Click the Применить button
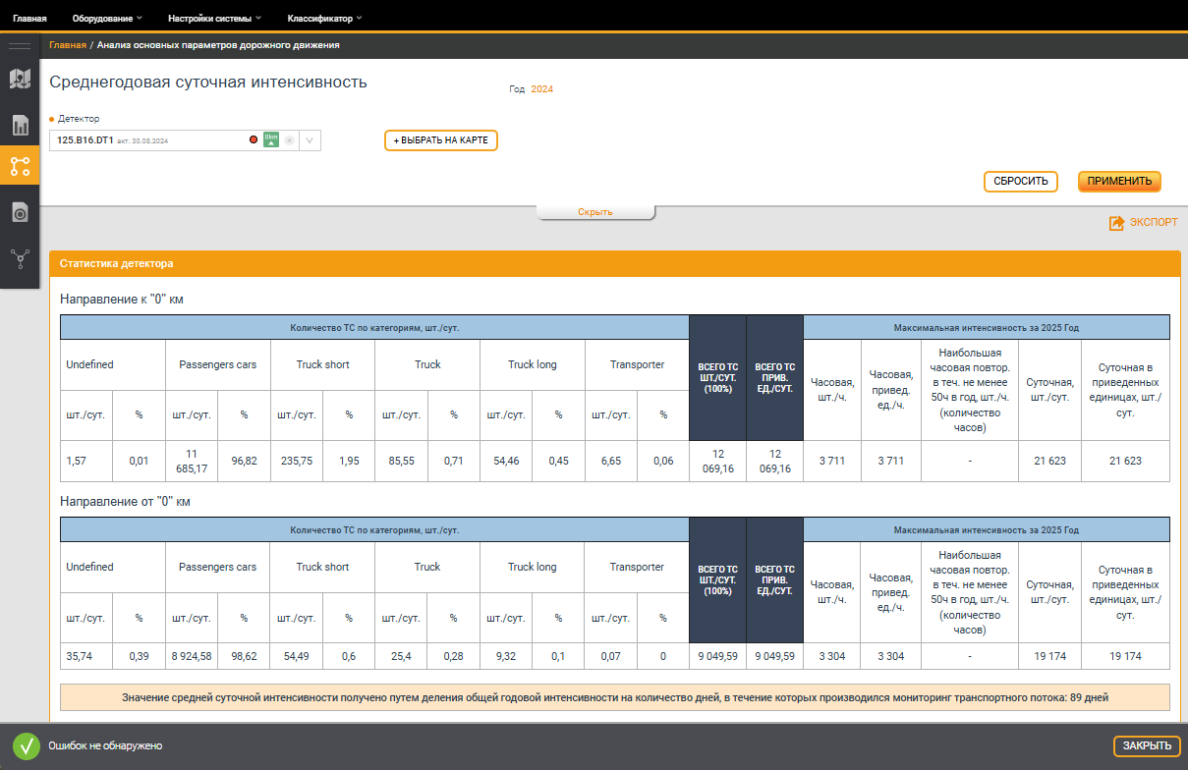Viewport: 1188px width, 770px height. pyautogui.click(x=1119, y=182)
